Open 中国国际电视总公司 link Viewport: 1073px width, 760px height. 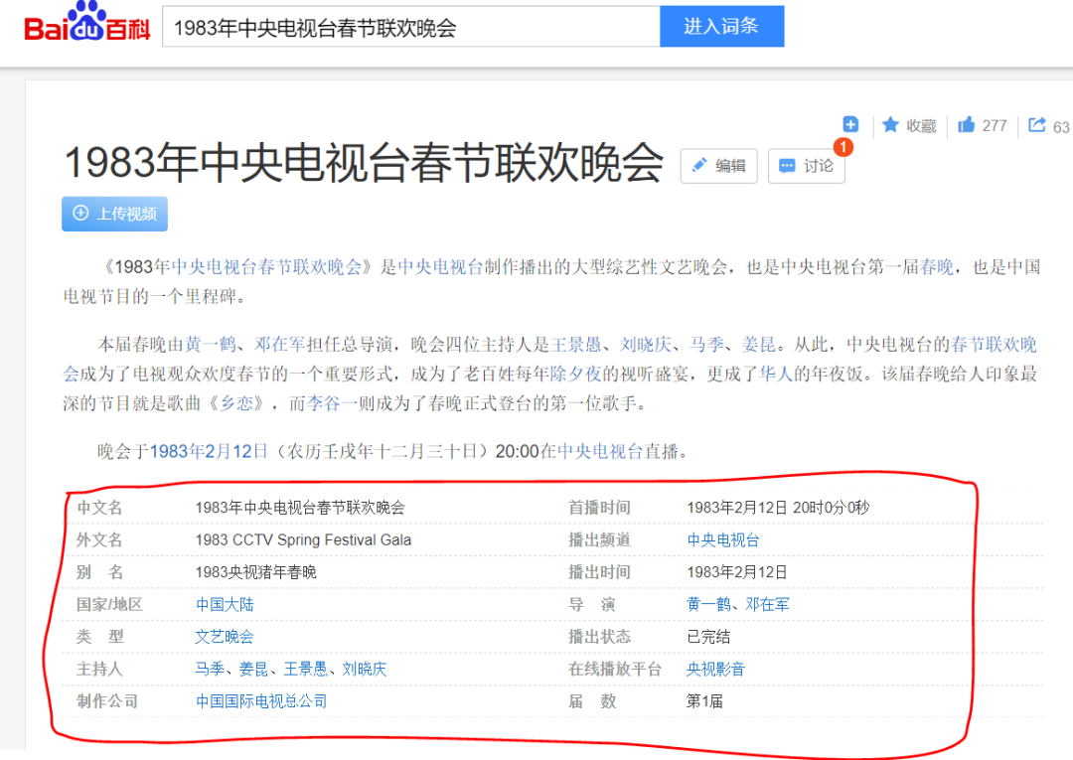click(x=261, y=701)
